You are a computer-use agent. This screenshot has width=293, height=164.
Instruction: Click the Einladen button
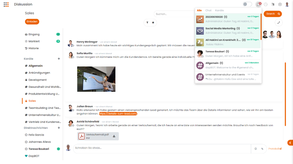32,22
